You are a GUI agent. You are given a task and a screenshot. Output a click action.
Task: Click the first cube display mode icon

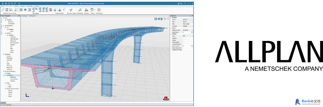tap(156, 19)
